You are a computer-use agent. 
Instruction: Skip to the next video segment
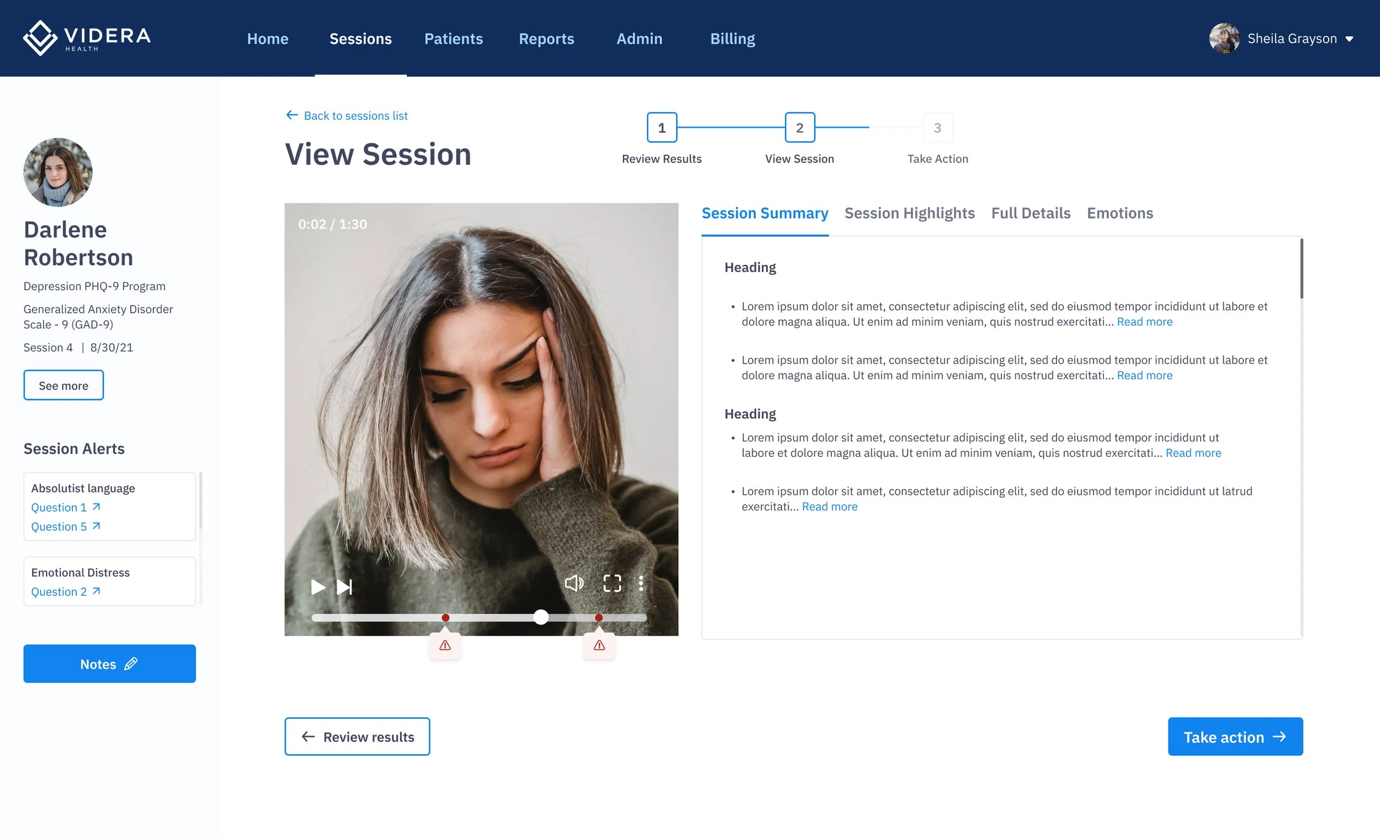[x=345, y=586]
